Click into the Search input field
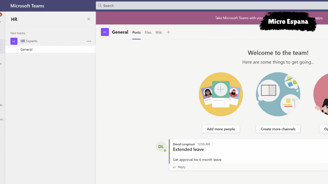 tap(192, 6)
